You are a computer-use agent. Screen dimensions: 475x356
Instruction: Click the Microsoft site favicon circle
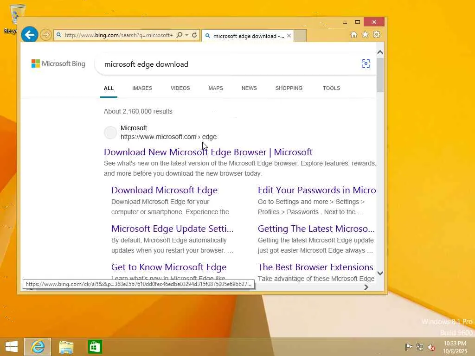(110, 133)
